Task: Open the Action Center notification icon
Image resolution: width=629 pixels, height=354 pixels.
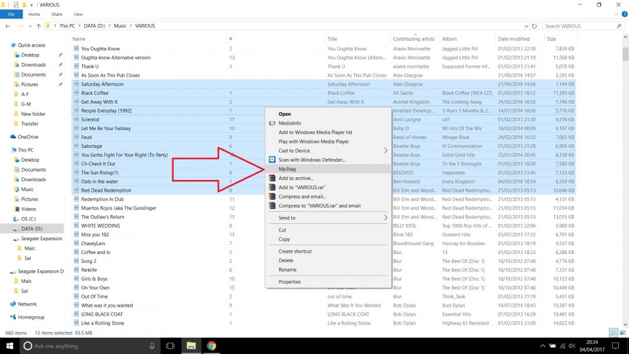Action: pos(615,346)
